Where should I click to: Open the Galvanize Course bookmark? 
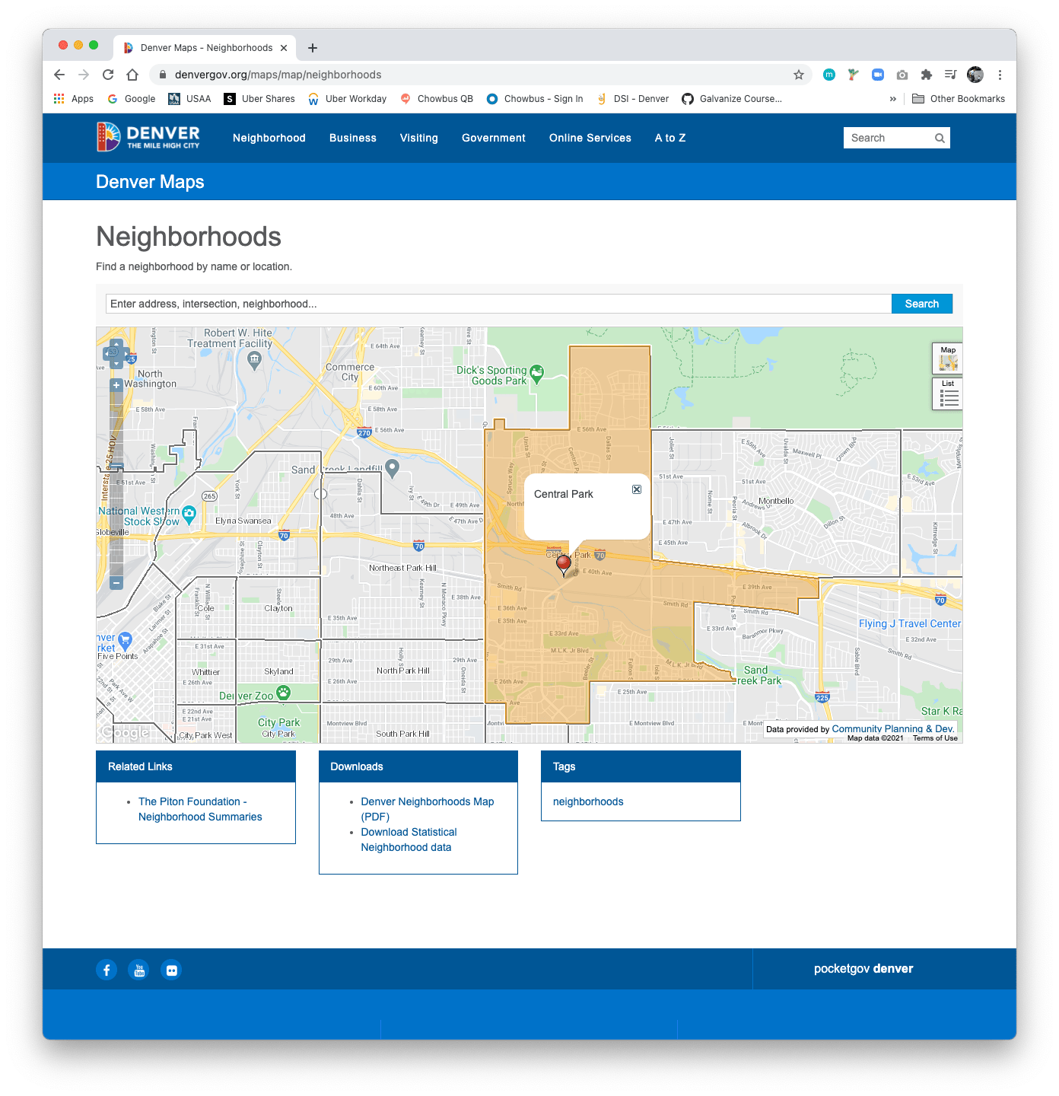(732, 99)
